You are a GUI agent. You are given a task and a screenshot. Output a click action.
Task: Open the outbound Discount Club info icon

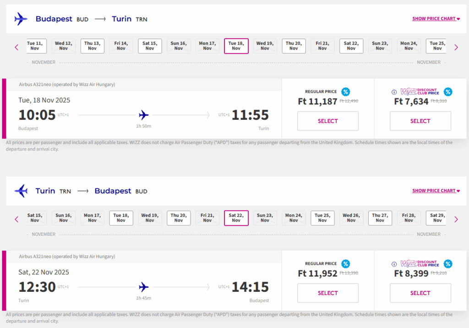point(394,92)
